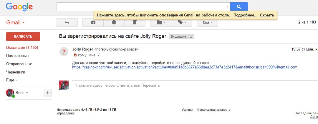This screenshot has height=124, width=318.
Task: Click the Входящие label chip
Action: click(178, 37)
